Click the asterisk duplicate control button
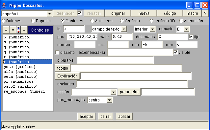 (x=13, y=30)
